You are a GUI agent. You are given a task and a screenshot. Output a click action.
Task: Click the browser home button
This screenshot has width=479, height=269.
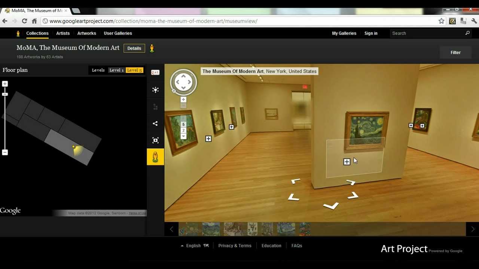(34, 21)
